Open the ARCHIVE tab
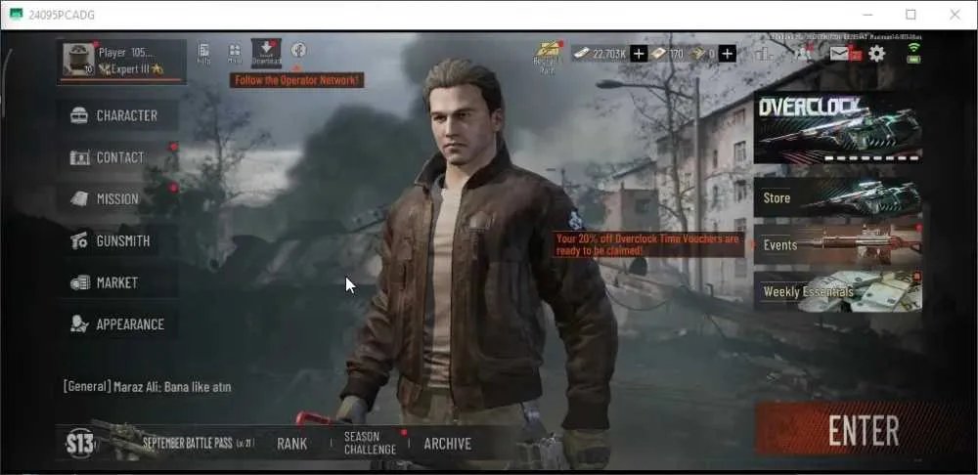 click(x=447, y=444)
